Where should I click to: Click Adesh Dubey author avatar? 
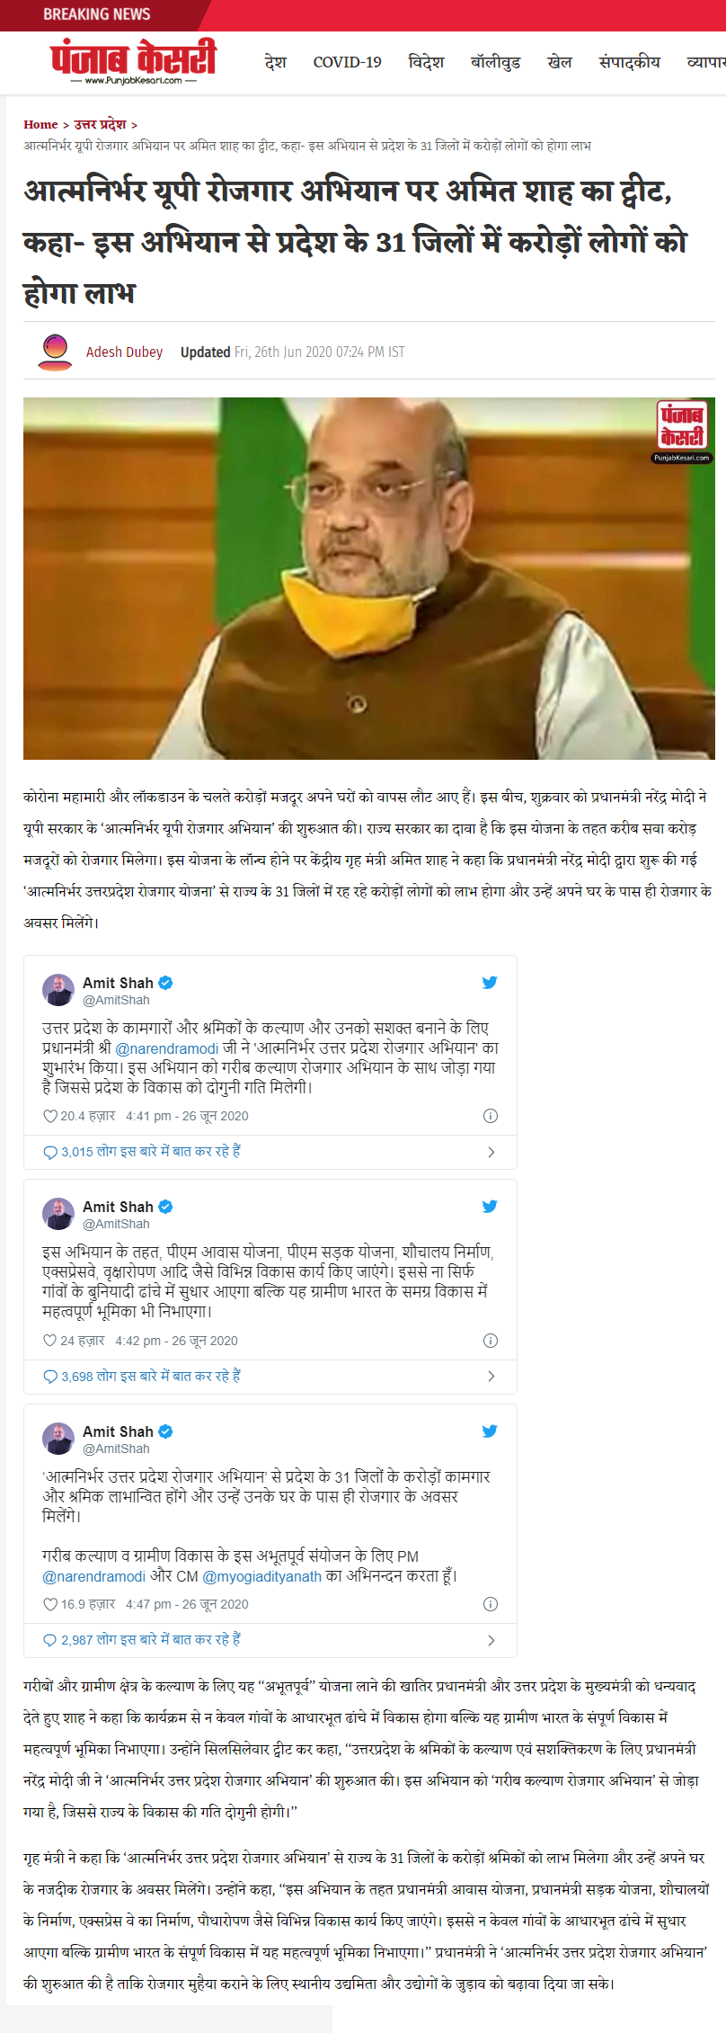pyautogui.click(x=56, y=352)
